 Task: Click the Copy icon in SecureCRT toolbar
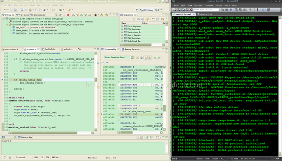point(223,10)
